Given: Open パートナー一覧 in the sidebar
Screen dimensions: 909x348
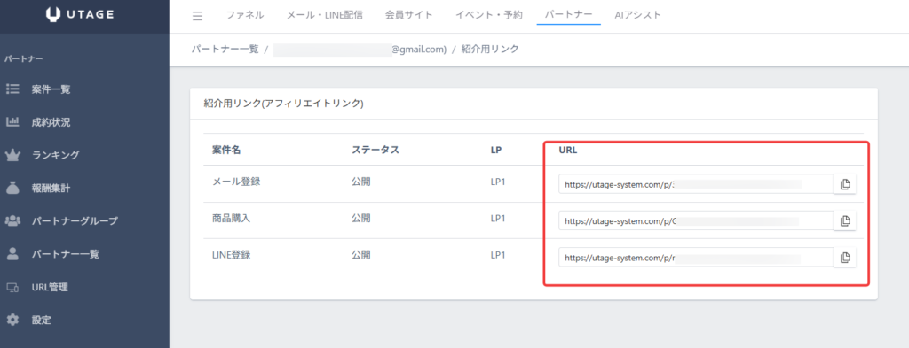Looking at the screenshot, I should point(66,254).
